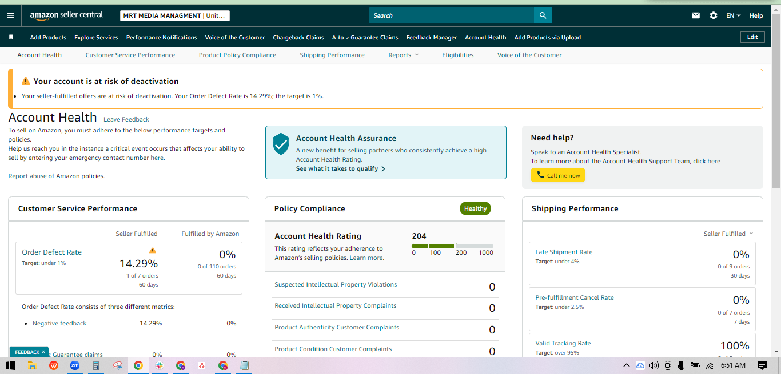Click Add Products via Upload
The image size is (781, 374).
coord(548,37)
